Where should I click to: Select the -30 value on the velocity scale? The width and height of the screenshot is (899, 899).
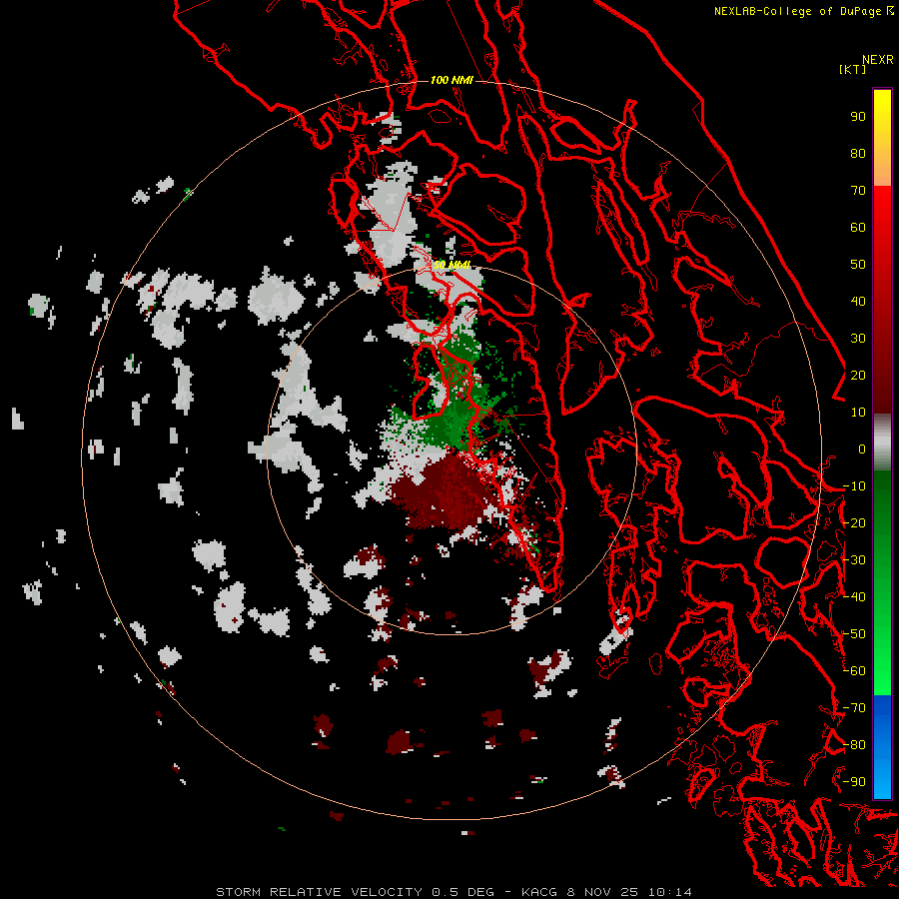[x=854, y=560]
